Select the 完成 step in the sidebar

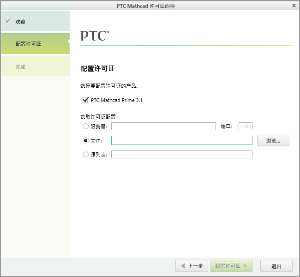[x=36, y=66]
